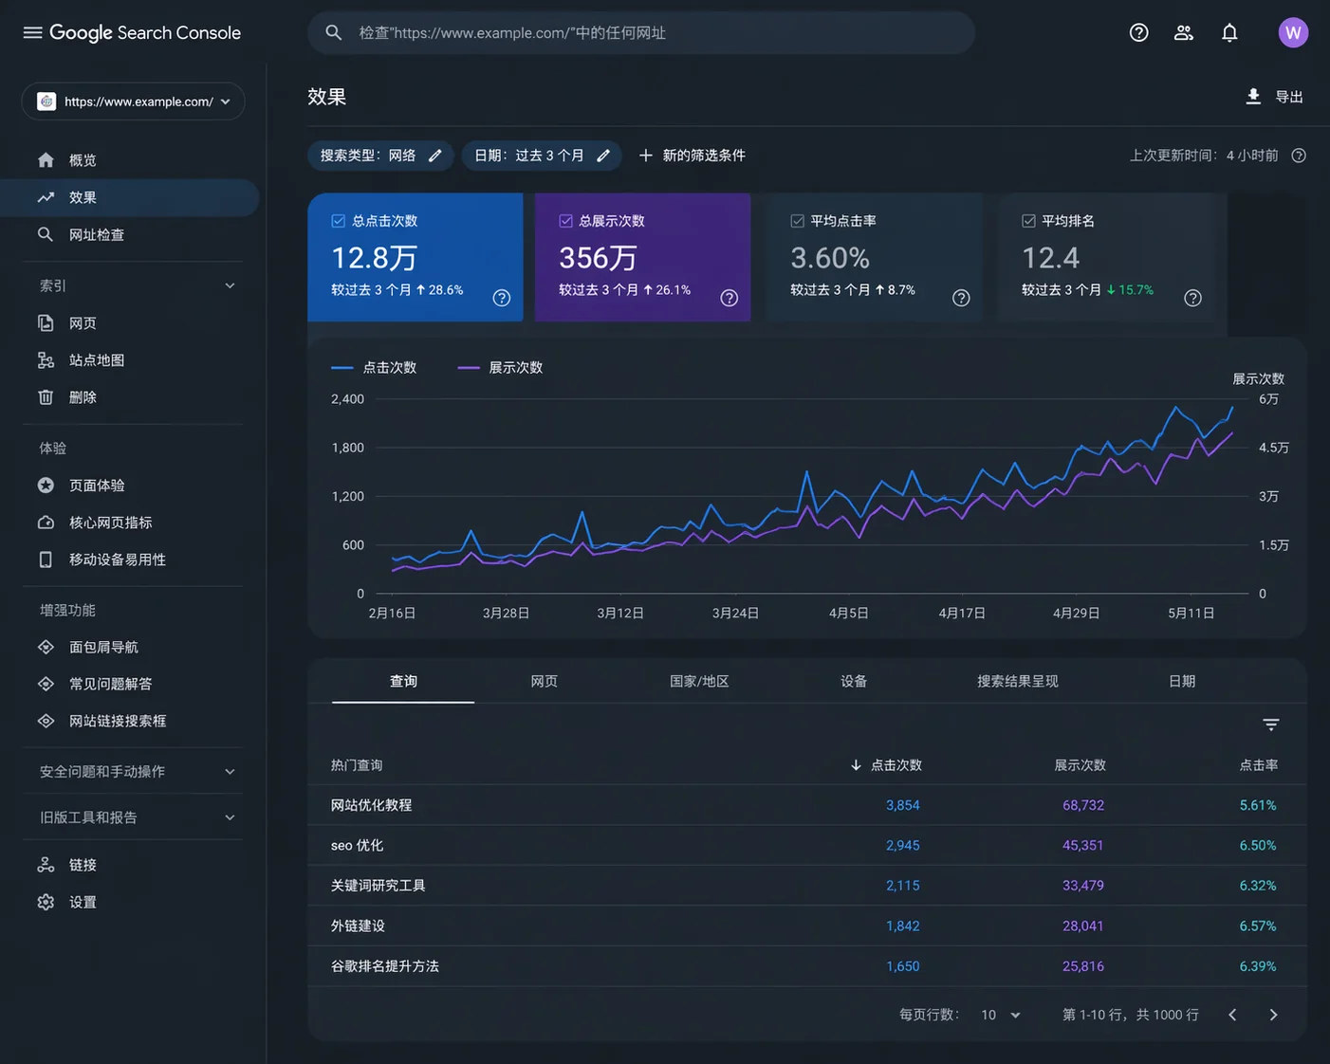Click the 删除 trash icon in sidebar
The width and height of the screenshot is (1330, 1064).
pos(46,396)
